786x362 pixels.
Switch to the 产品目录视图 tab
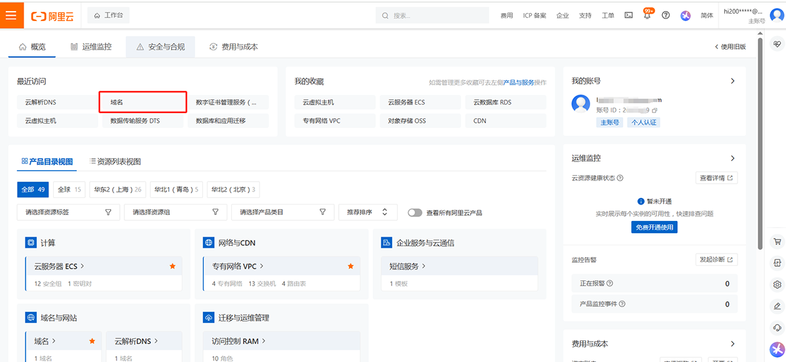(x=47, y=161)
